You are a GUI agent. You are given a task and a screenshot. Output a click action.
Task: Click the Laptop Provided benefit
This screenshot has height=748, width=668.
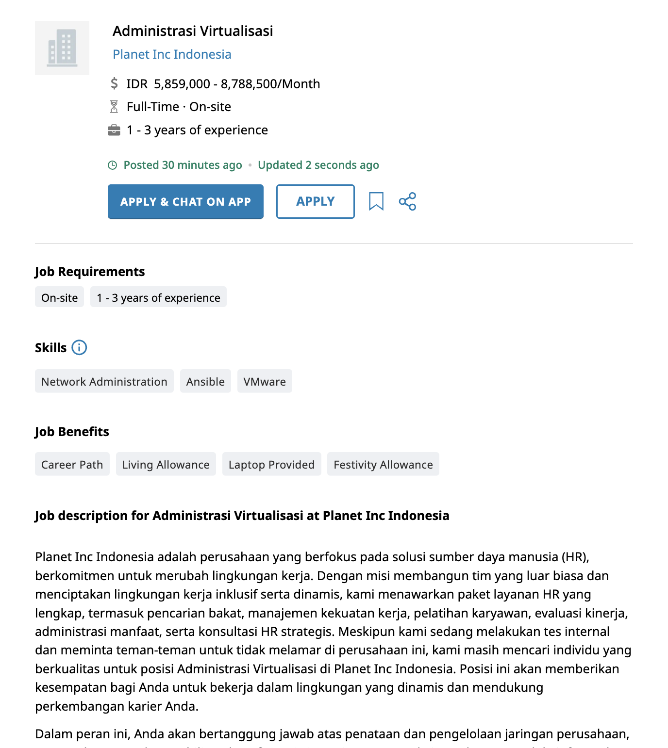click(271, 464)
